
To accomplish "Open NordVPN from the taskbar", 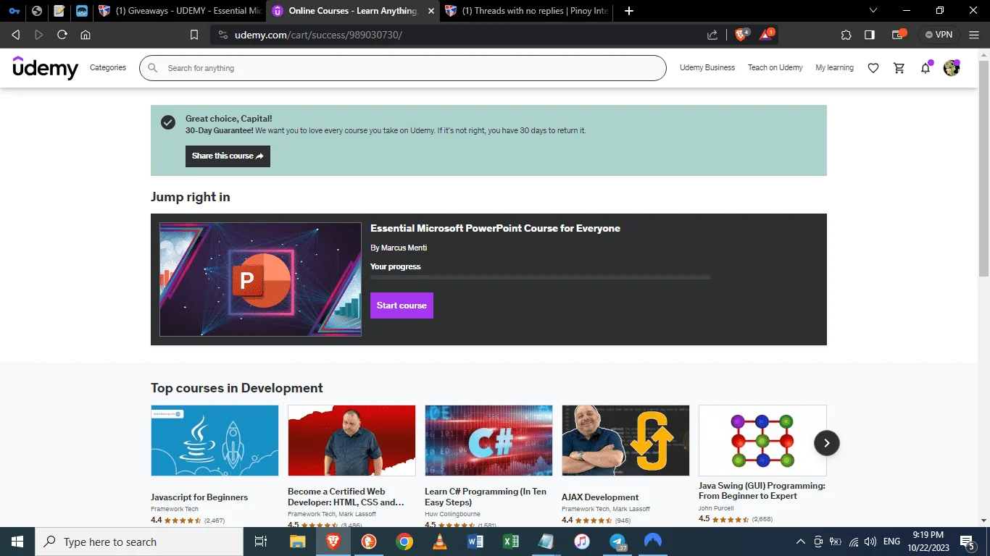I will (x=652, y=542).
